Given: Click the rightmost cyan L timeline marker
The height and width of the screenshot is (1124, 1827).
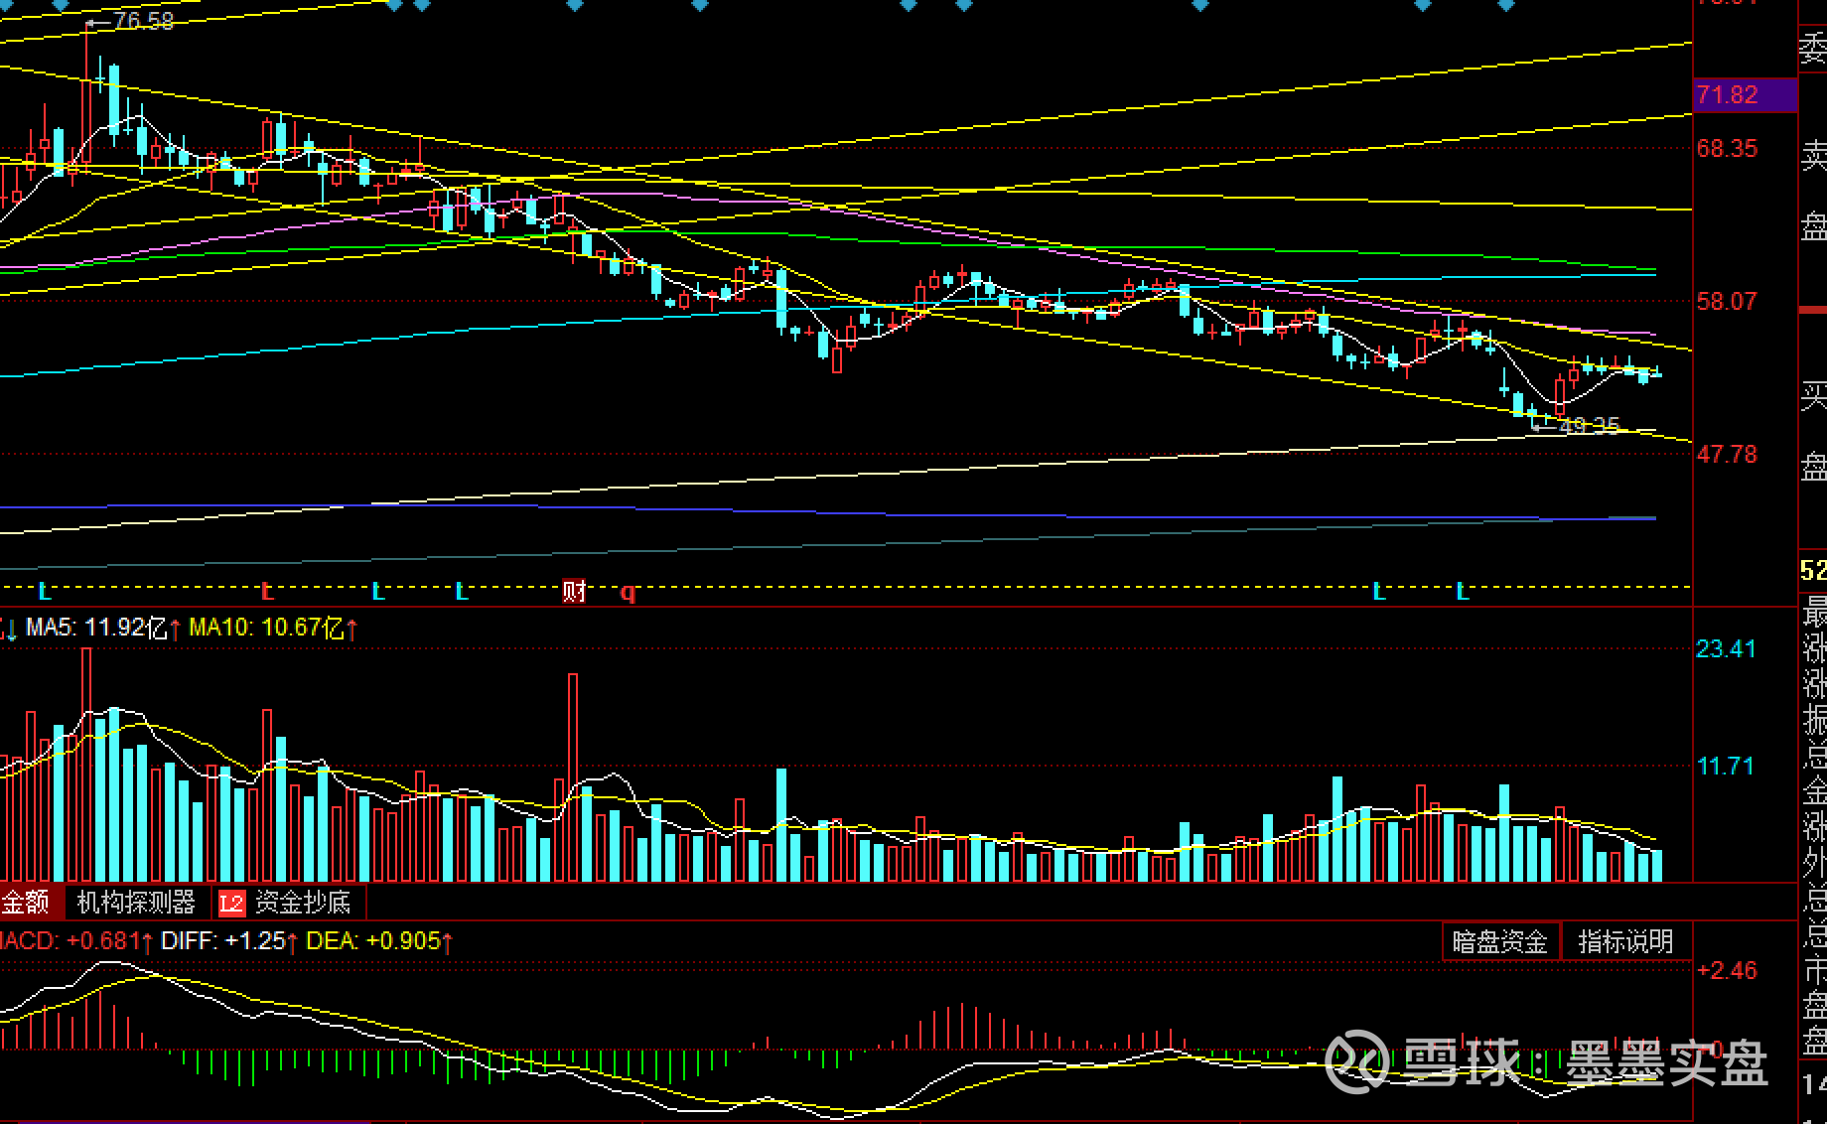Looking at the screenshot, I should tap(1462, 592).
